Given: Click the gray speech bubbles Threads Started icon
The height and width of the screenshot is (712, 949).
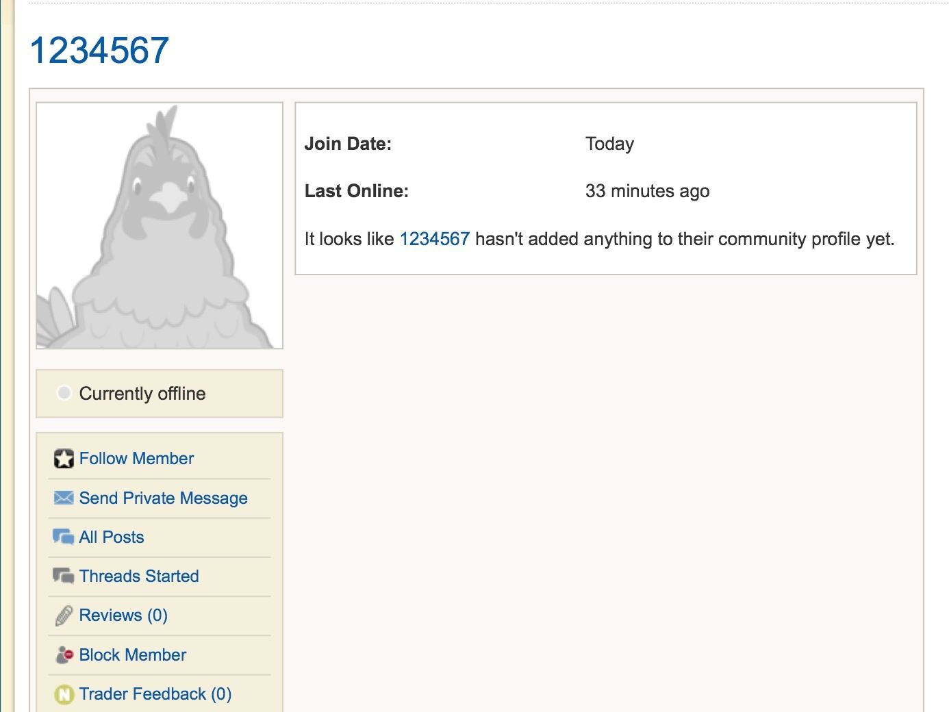Looking at the screenshot, I should [x=64, y=576].
